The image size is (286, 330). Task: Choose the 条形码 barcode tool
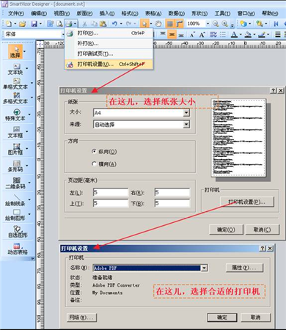pyautogui.click(x=15, y=166)
